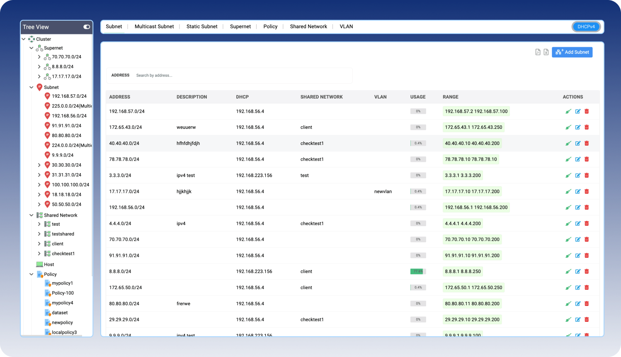Toggle the Tree View visibility switch

pyautogui.click(x=86, y=27)
